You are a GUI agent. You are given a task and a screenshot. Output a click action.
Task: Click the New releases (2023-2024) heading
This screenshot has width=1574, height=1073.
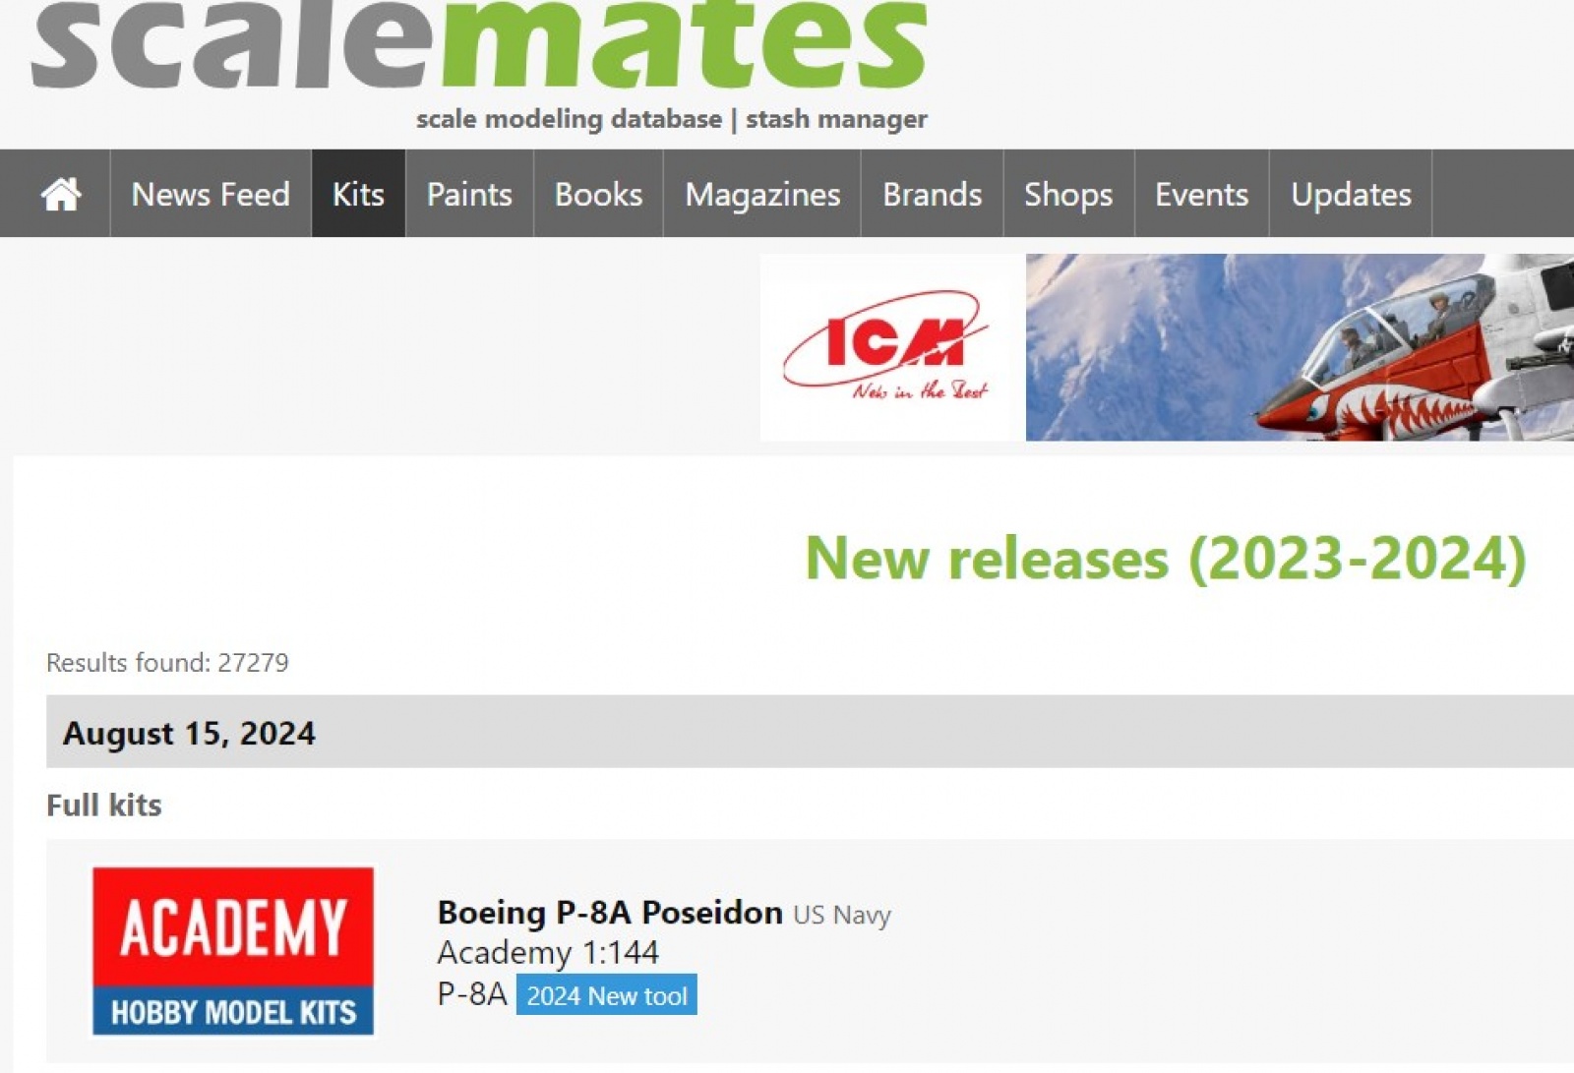click(x=1166, y=558)
